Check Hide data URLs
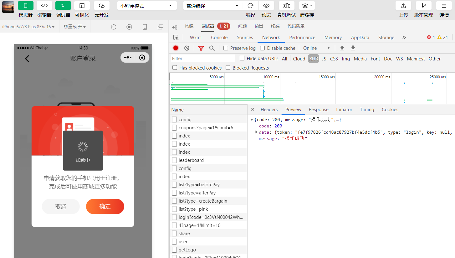The width and height of the screenshot is (455, 258). click(242, 58)
